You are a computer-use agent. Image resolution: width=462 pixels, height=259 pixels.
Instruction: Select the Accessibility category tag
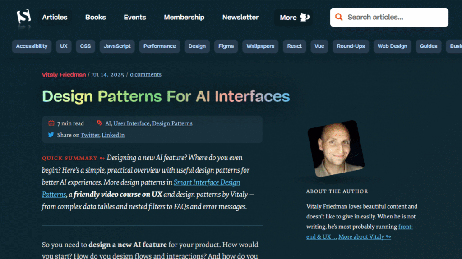(32, 46)
